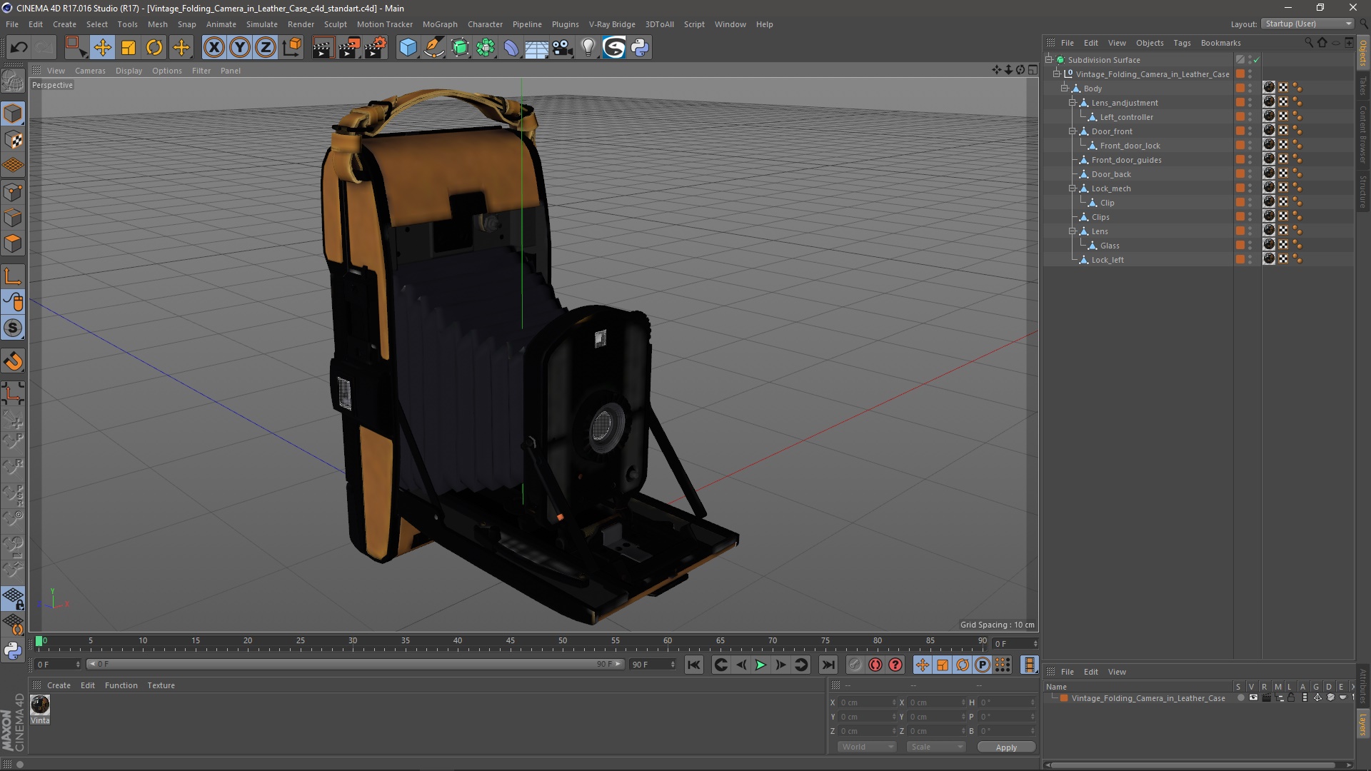This screenshot has height=771, width=1371.
Task: Select the Rotate tool
Action: pyautogui.click(x=154, y=48)
